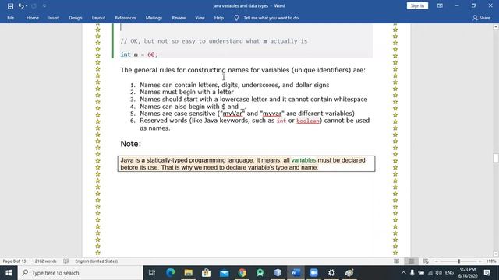This screenshot has width=499, height=280.
Task: Click the Windows search box
Action: coord(80,273)
